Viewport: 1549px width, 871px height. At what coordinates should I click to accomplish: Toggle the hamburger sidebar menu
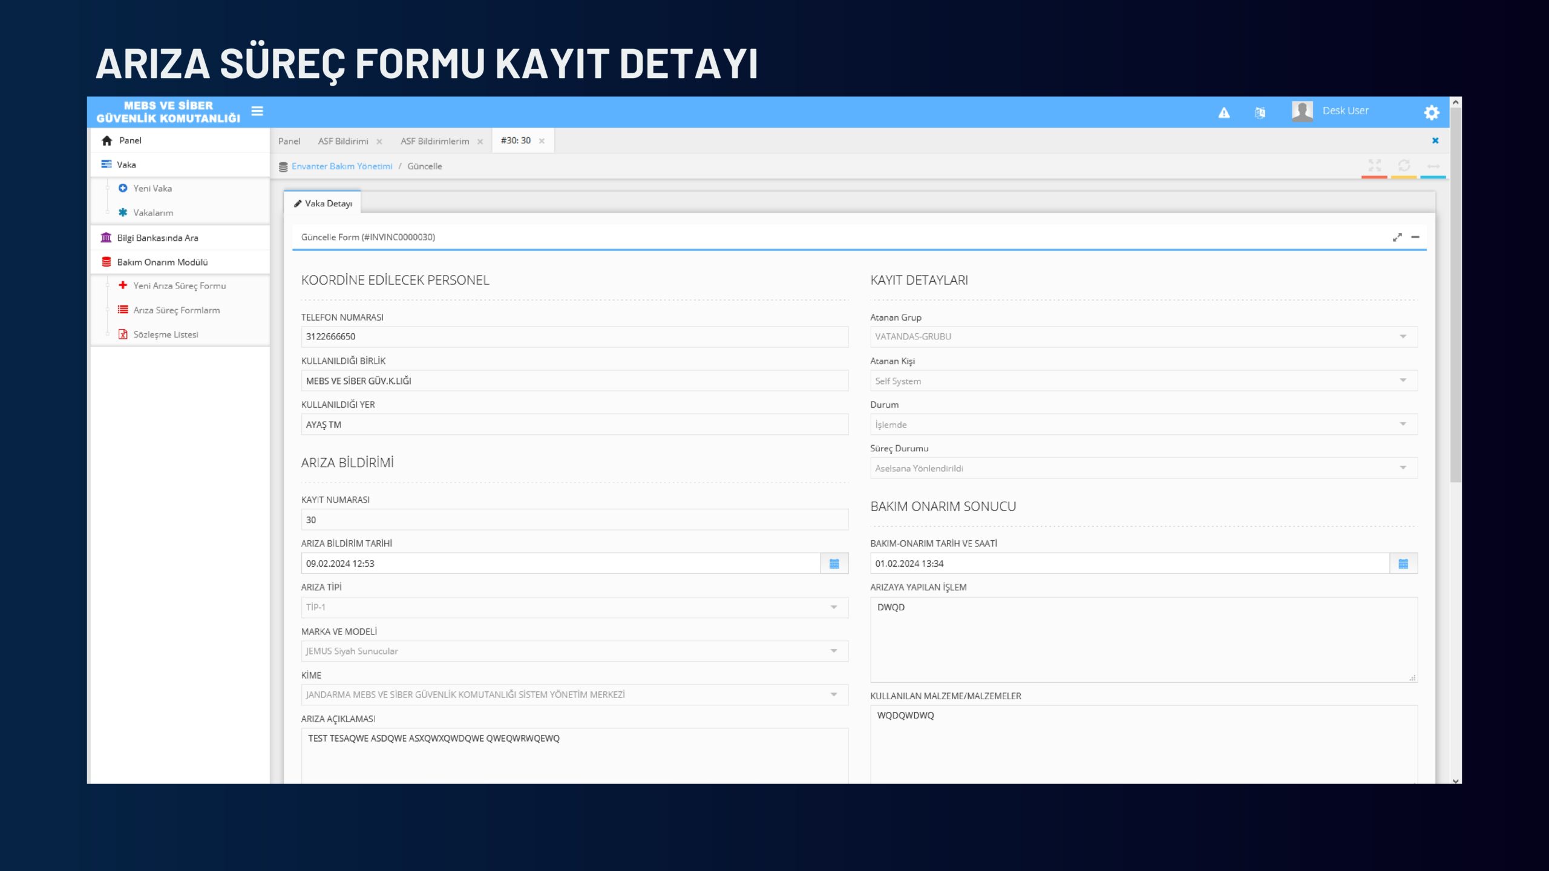click(x=257, y=111)
